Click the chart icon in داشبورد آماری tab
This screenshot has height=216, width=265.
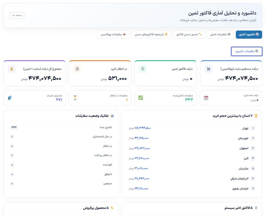[257, 34]
